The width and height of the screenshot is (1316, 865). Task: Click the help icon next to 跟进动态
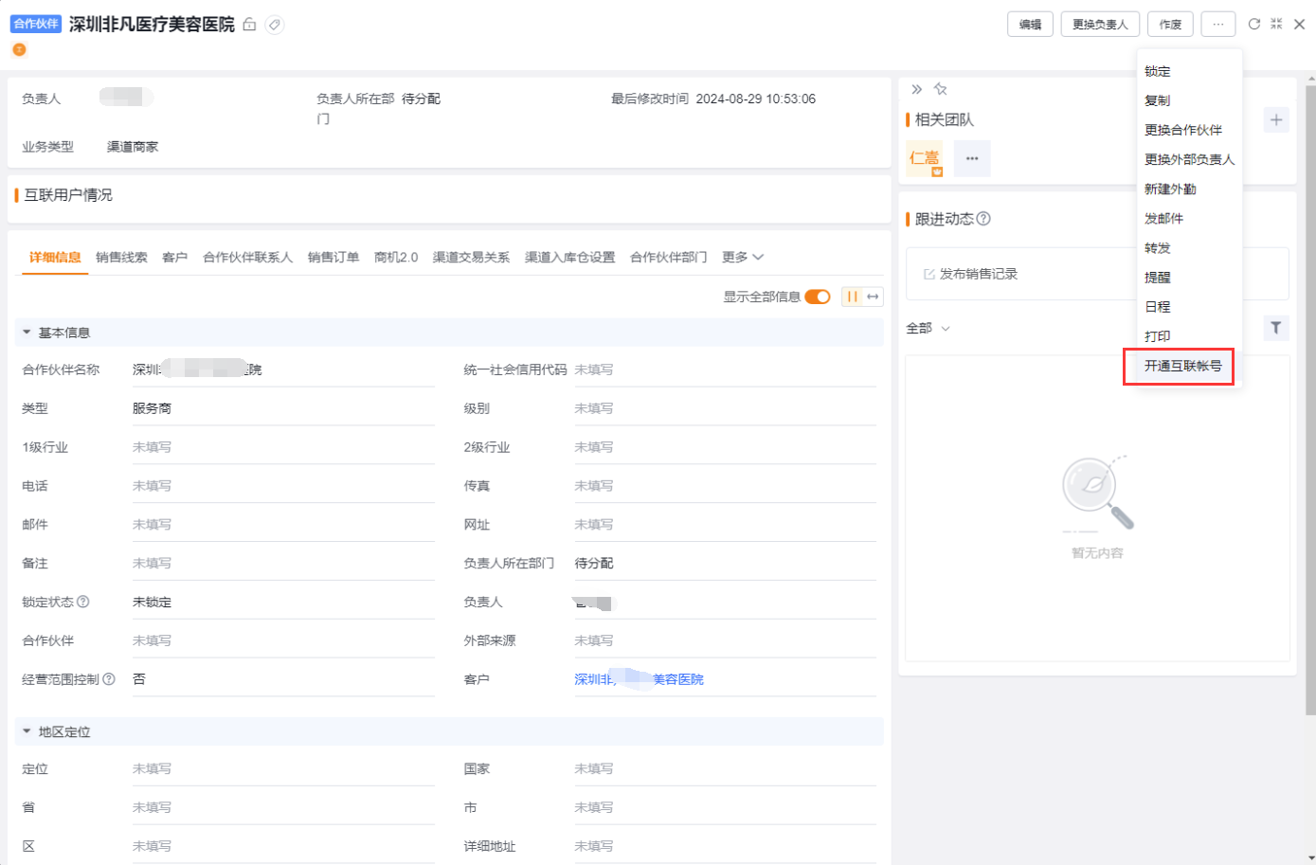(983, 219)
